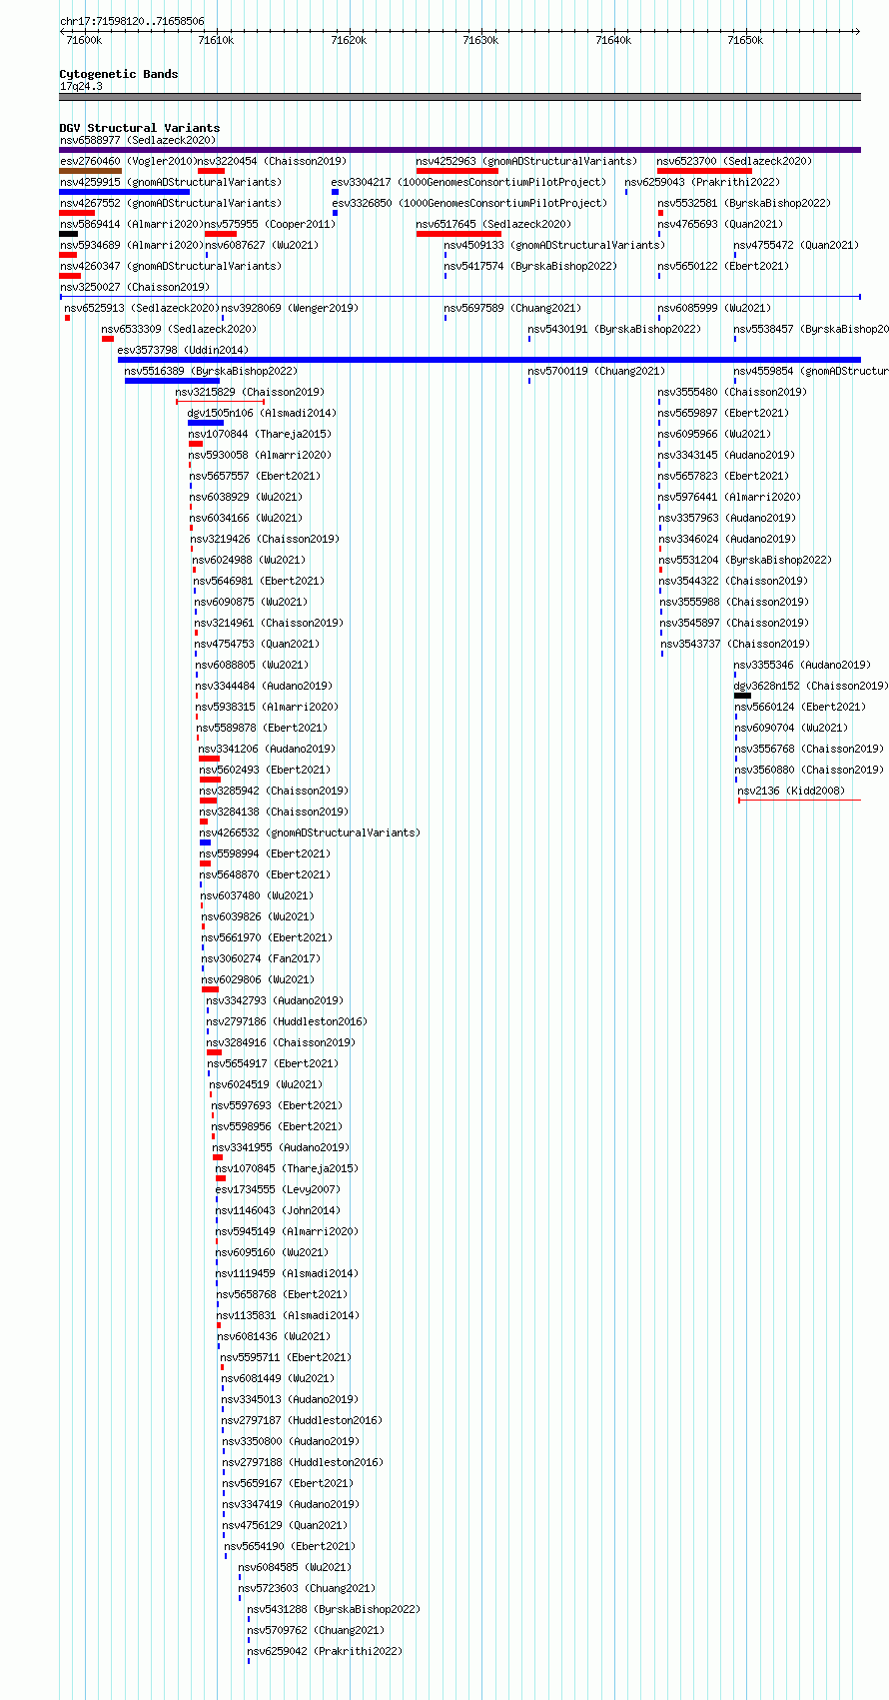This screenshot has height=1700, width=889.
Task: Click nsv6523700 (Sedlazeck2020) label
Action: (734, 162)
